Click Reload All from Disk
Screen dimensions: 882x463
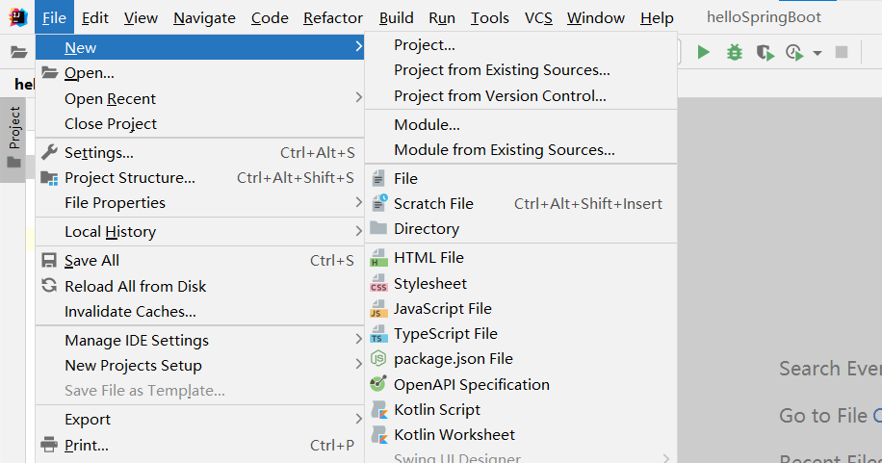[135, 286]
